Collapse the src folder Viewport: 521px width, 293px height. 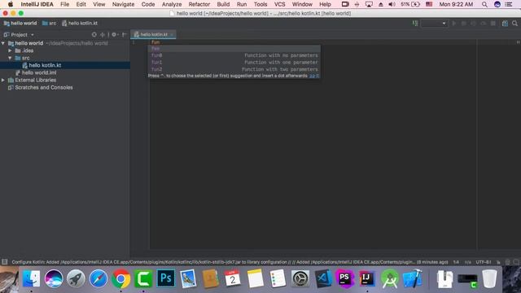coord(10,58)
